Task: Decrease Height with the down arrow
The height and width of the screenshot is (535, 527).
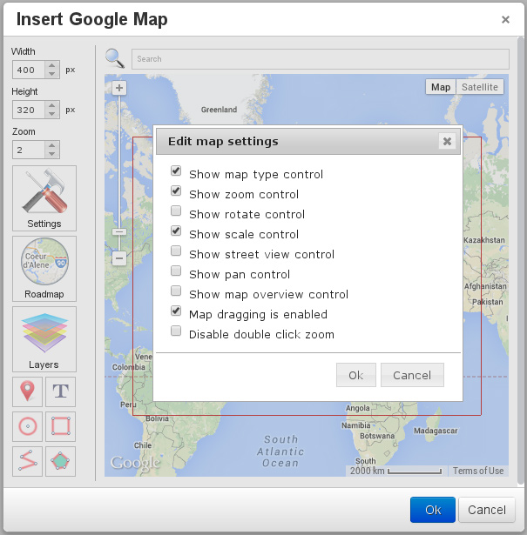Action: click(52, 114)
